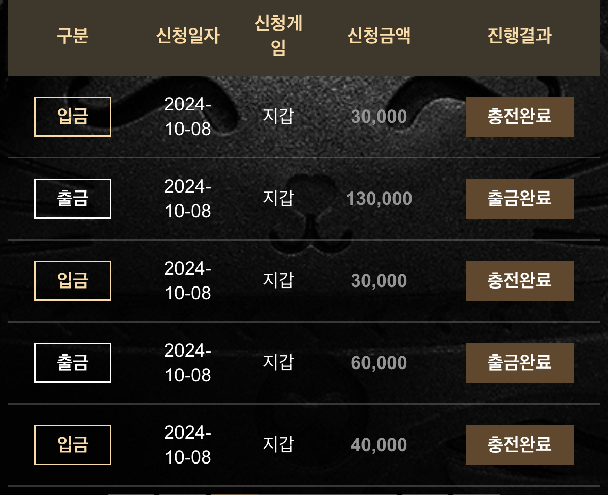Screen dimensions: 608x495
Task: Click the 신청게임 column header
Action: (278, 36)
